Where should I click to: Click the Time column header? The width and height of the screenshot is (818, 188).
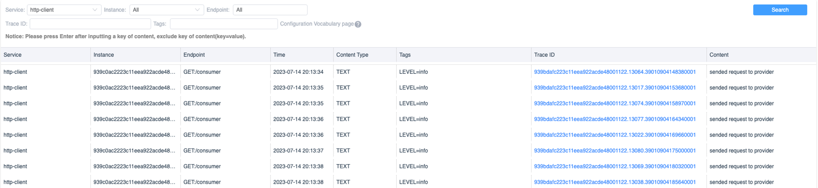pos(279,55)
